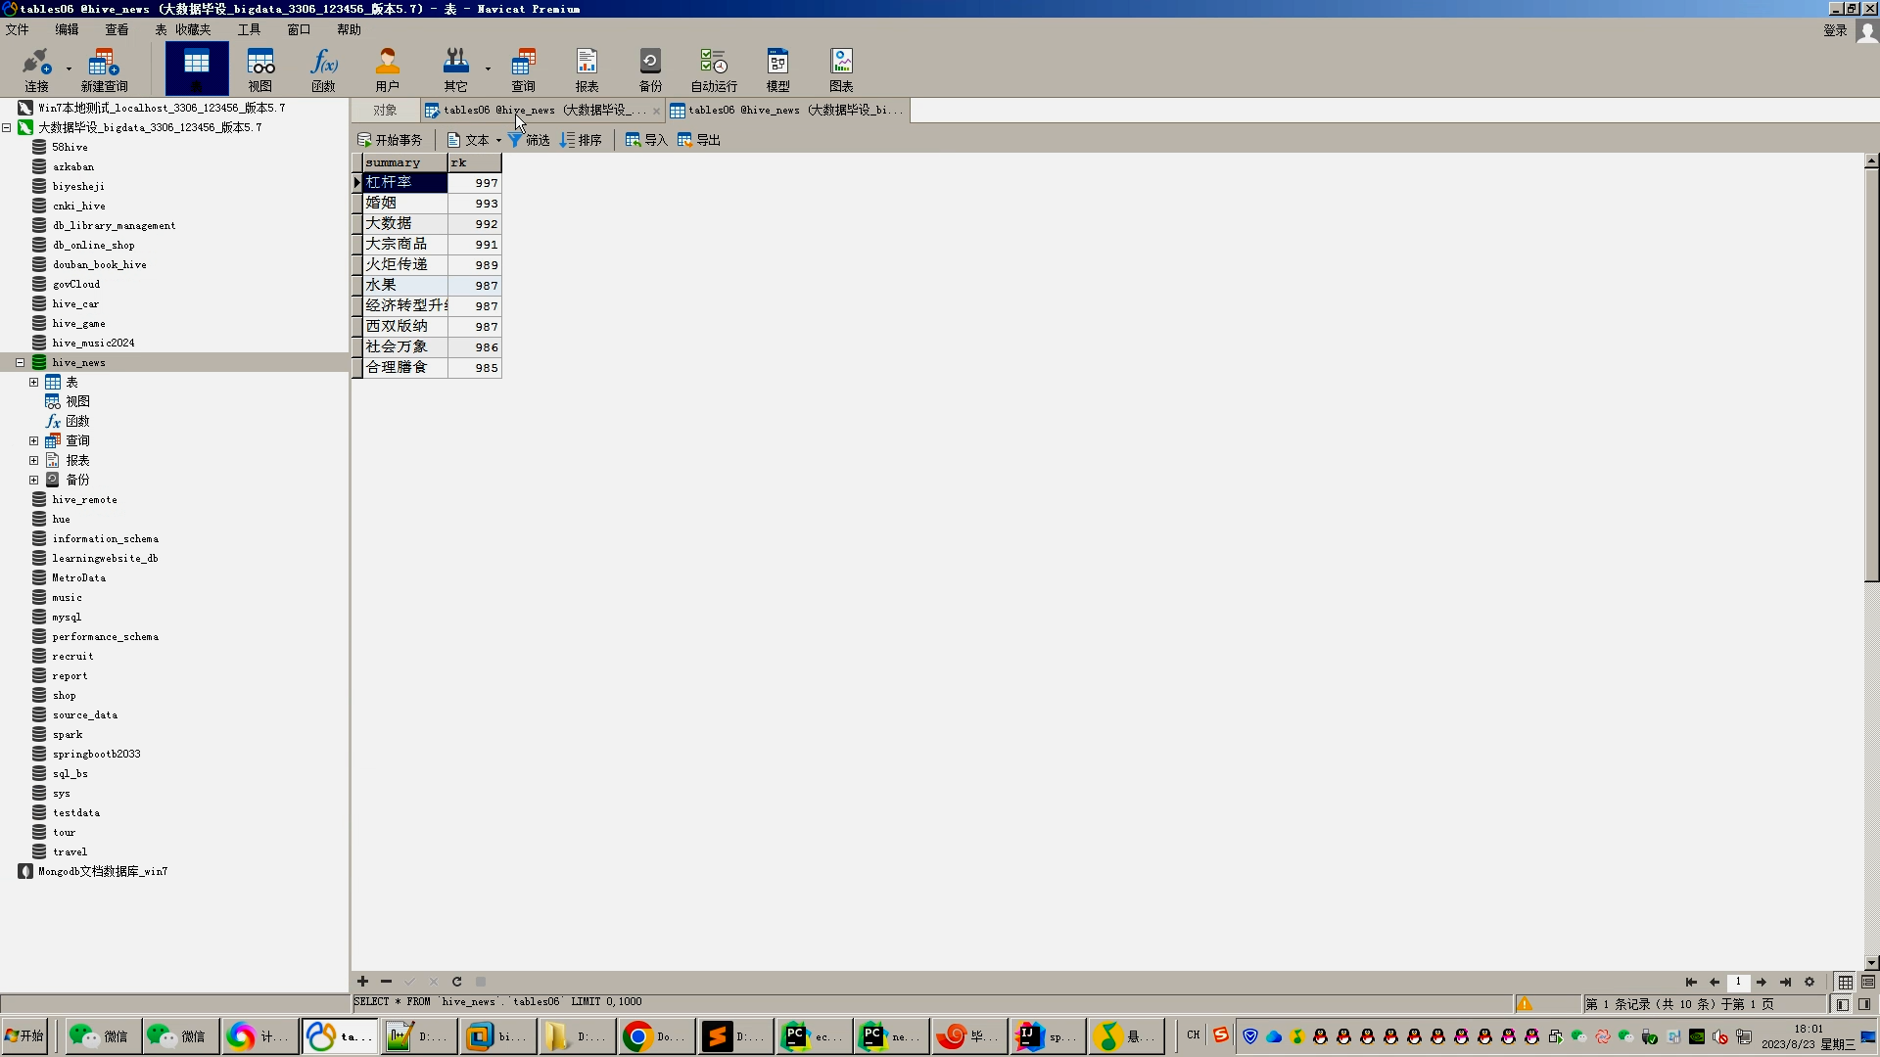Open the 工具 menu
1880x1057 pixels.
249,29
